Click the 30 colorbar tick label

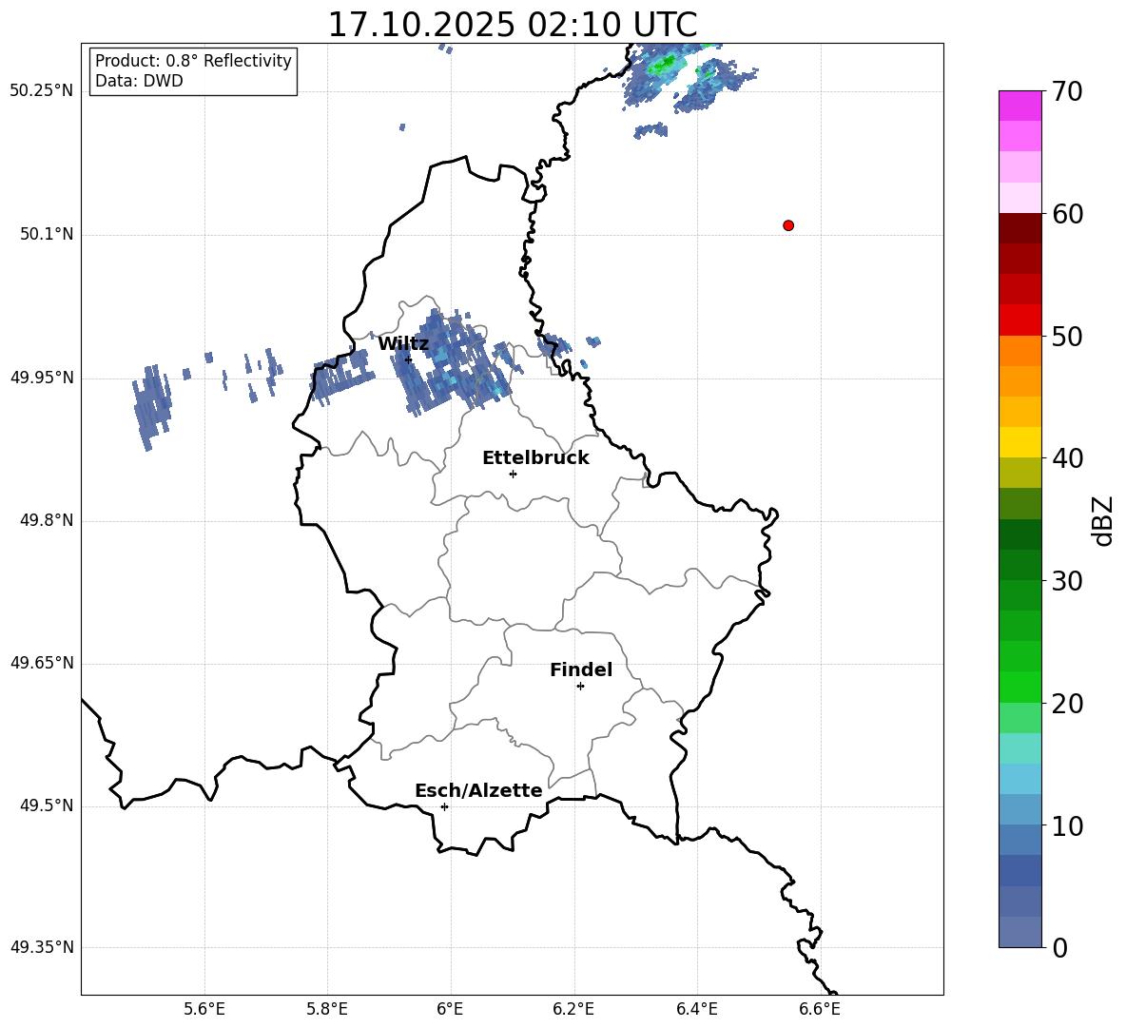point(1066,581)
